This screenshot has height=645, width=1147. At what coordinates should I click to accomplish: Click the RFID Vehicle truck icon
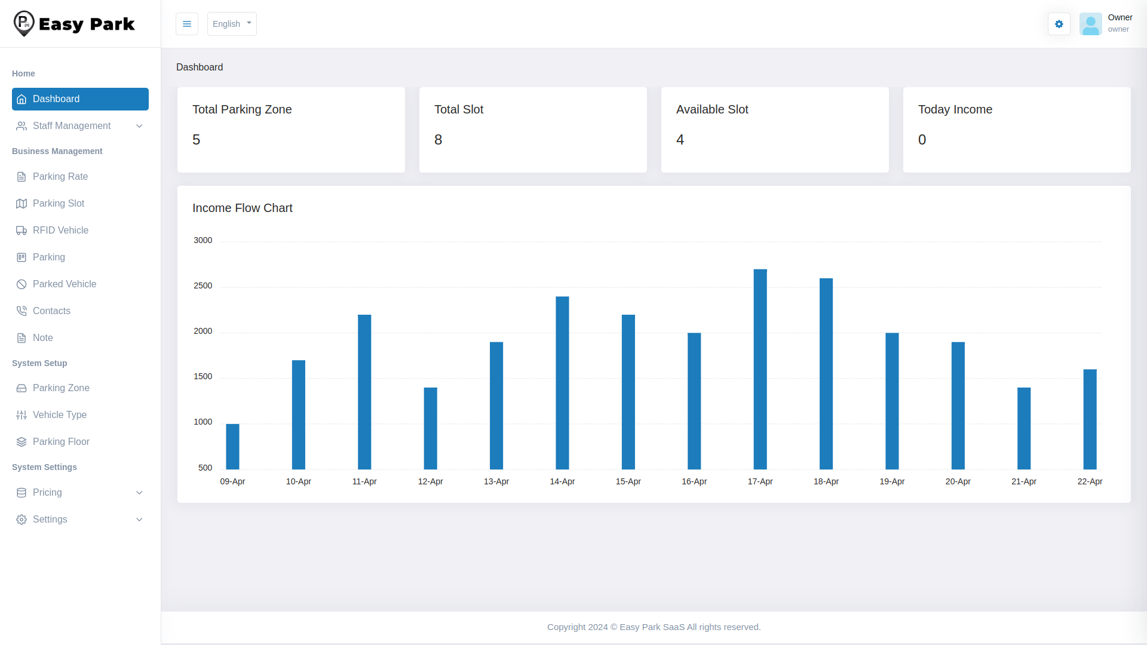point(22,231)
